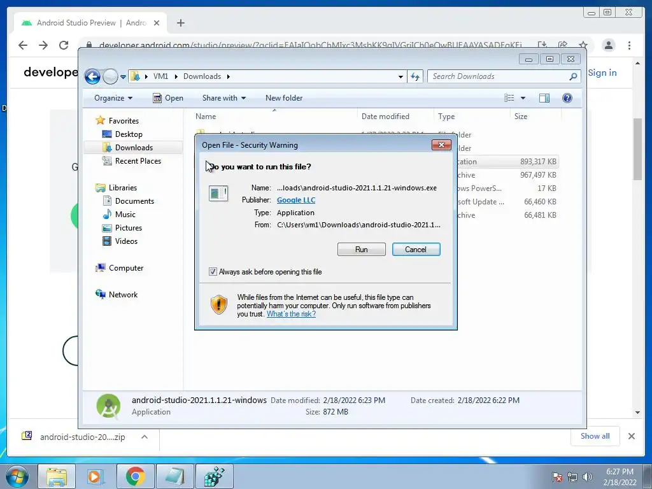Click Sign in on the developer page

pyautogui.click(x=602, y=73)
